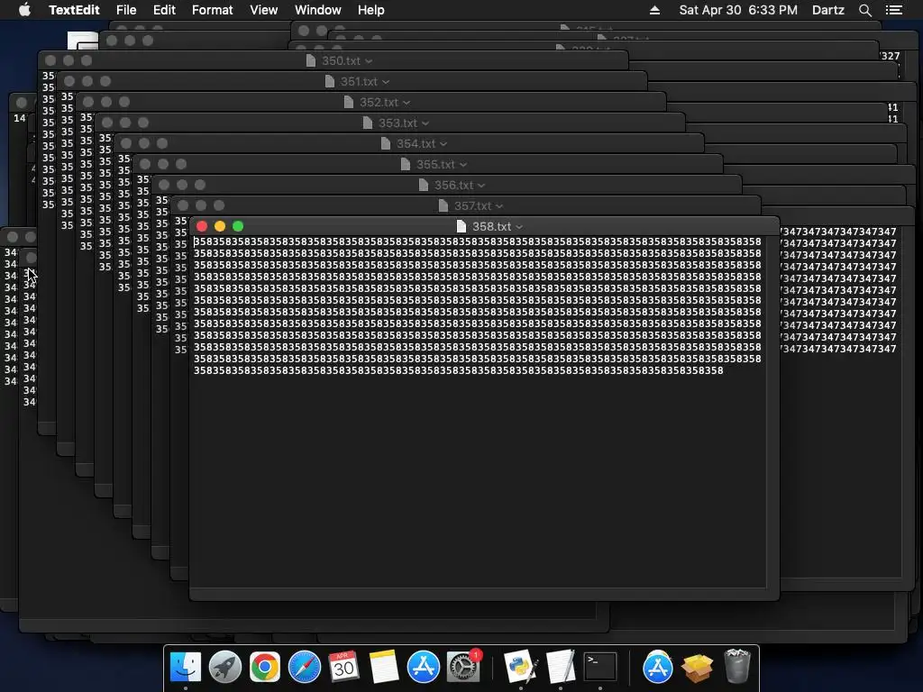This screenshot has width=923, height=692.
Task: Open Finder from the Dock
Action: pos(186,667)
